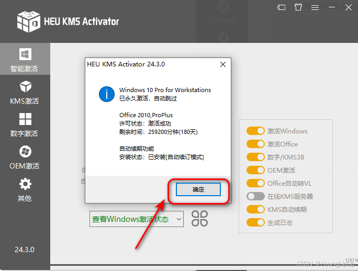
Task: Click the tag icon in title bar
Action: (281, 7)
